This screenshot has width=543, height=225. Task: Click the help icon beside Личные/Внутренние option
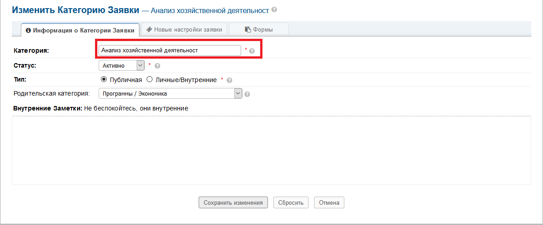[229, 80]
